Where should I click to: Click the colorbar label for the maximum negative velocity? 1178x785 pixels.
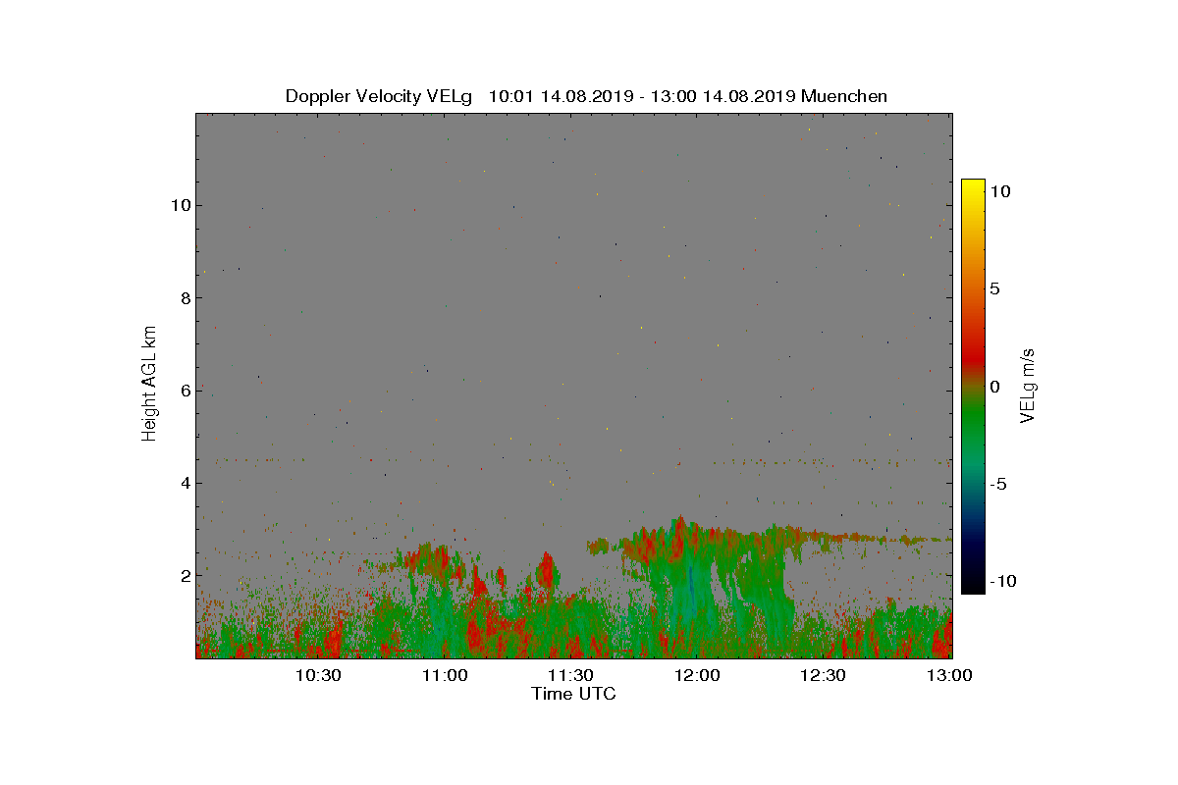[x=1001, y=581]
